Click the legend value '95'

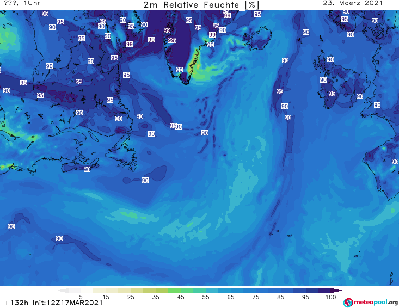tap(305, 297)
